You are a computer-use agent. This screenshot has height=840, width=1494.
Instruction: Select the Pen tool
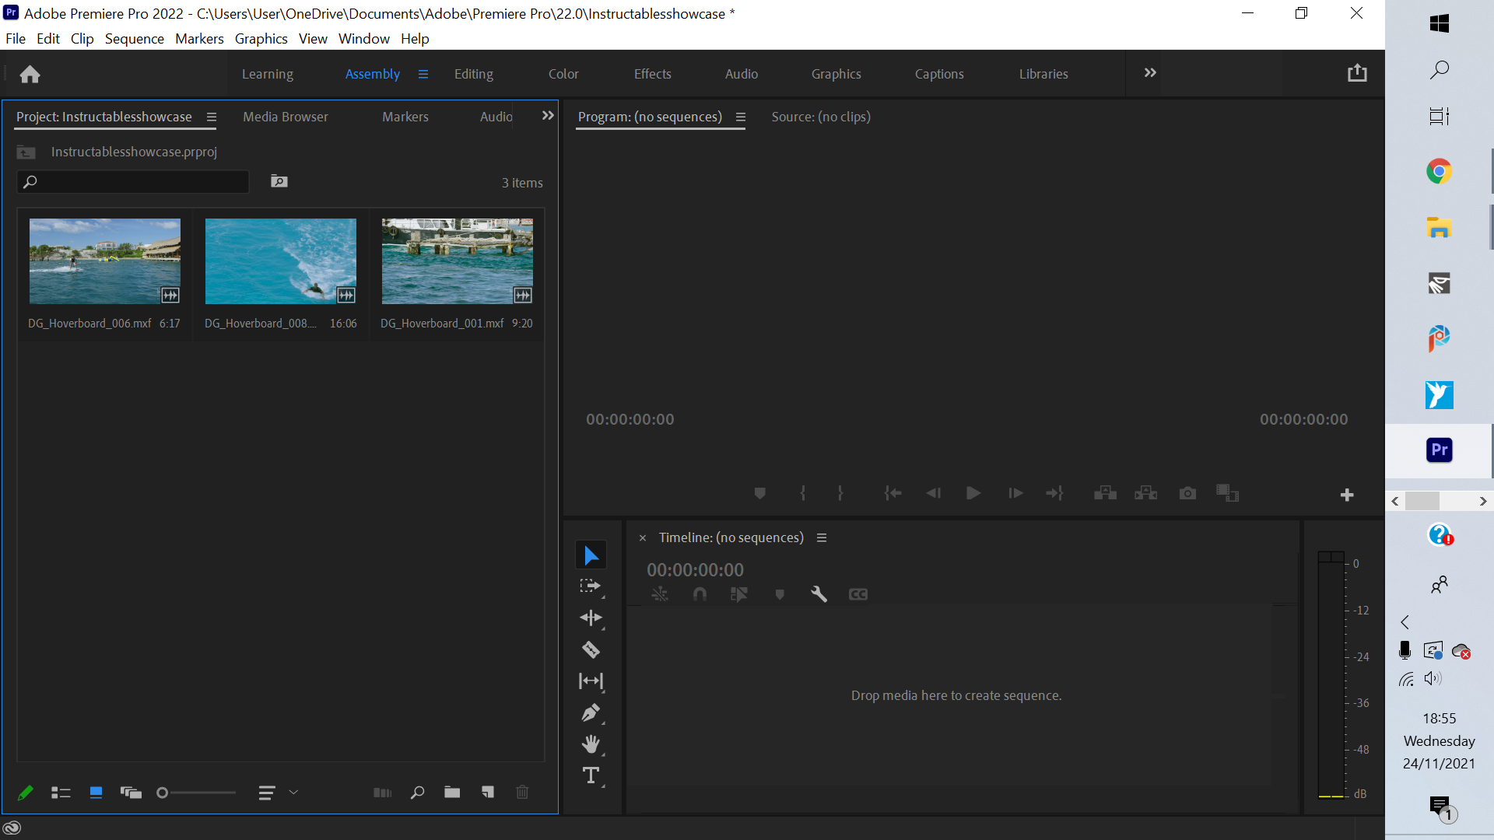point(591,712)
